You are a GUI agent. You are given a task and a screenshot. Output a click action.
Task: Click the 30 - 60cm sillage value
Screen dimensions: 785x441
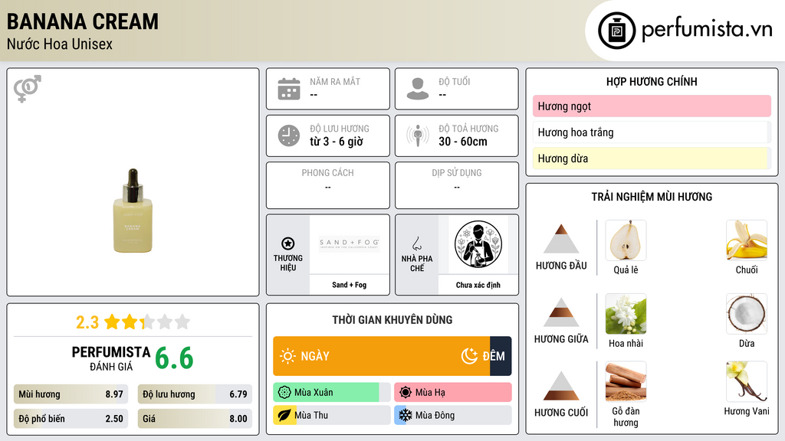click(x=463, y=142)
